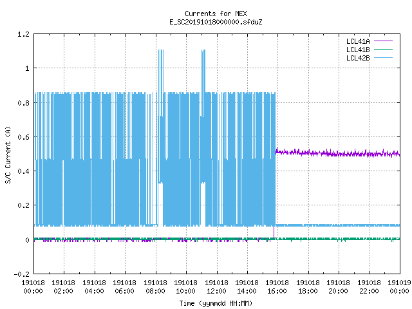Click the 'S/C Current (A)' y-axis label
412x309 pixels.
[8, 154]
